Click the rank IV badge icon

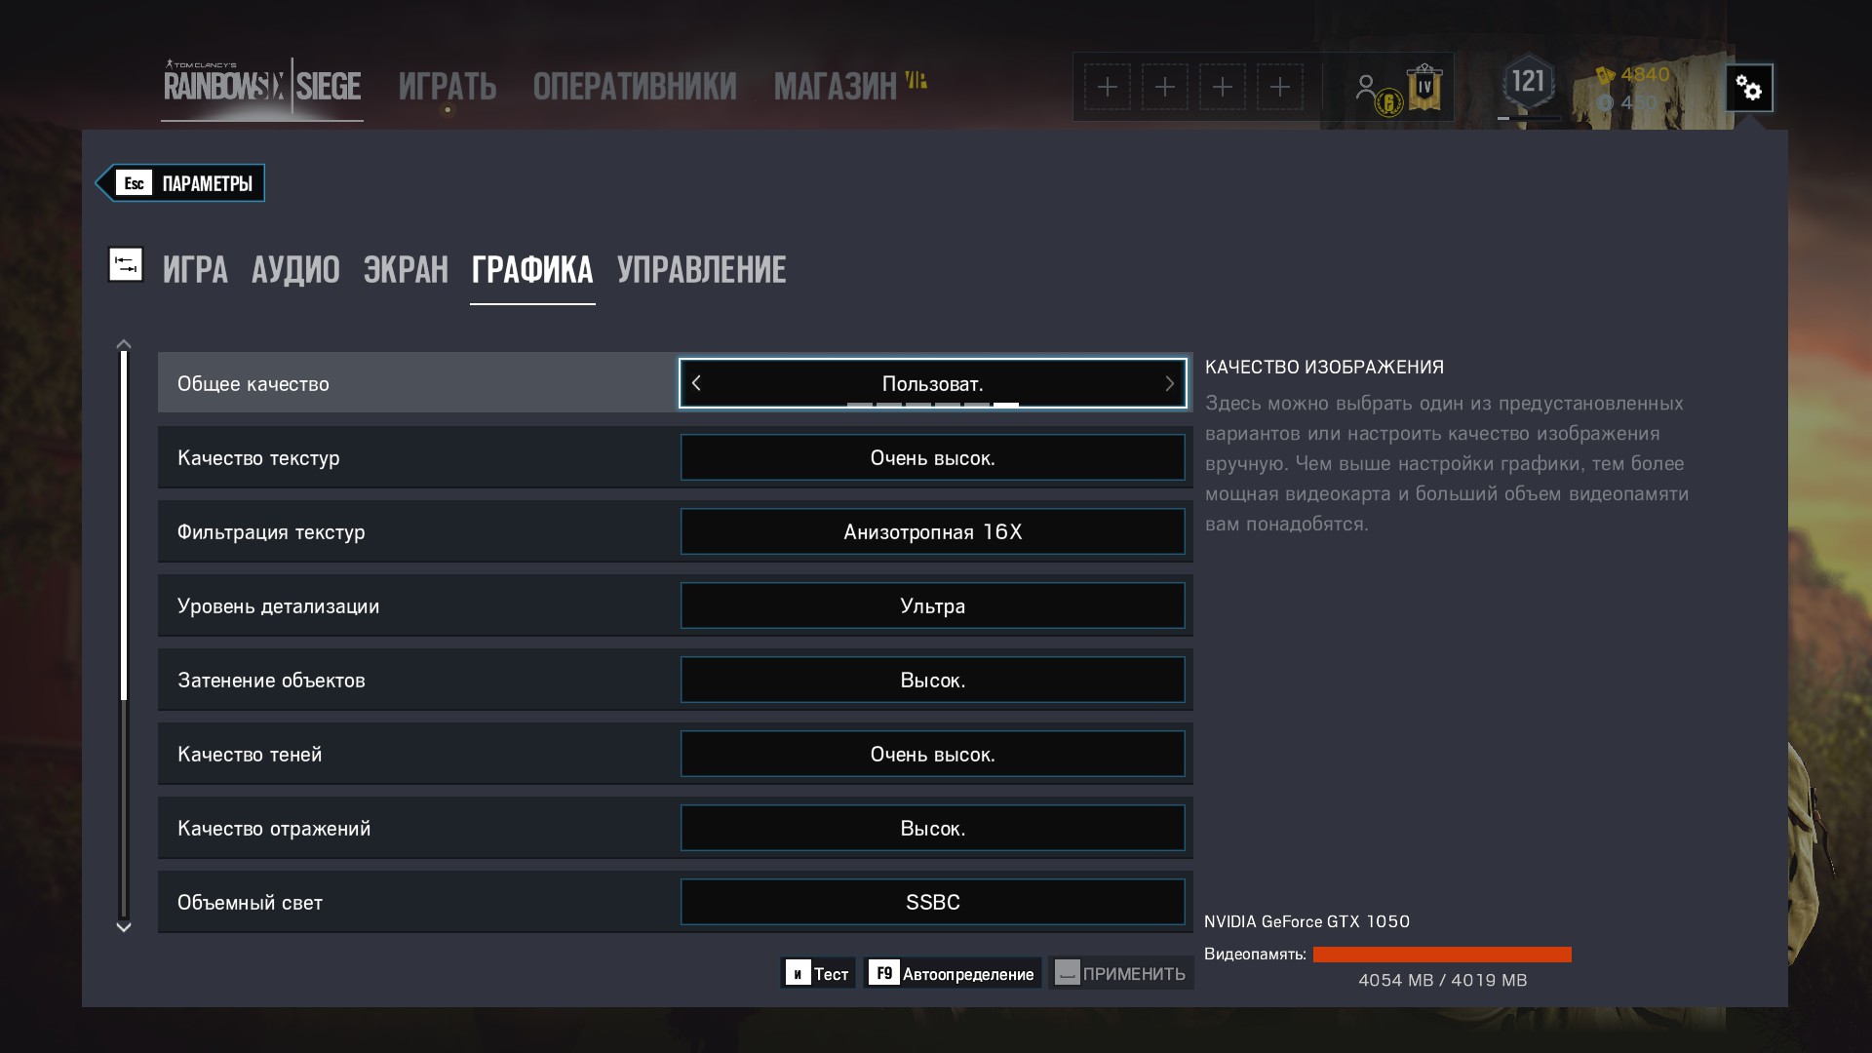click(1424, 88)
